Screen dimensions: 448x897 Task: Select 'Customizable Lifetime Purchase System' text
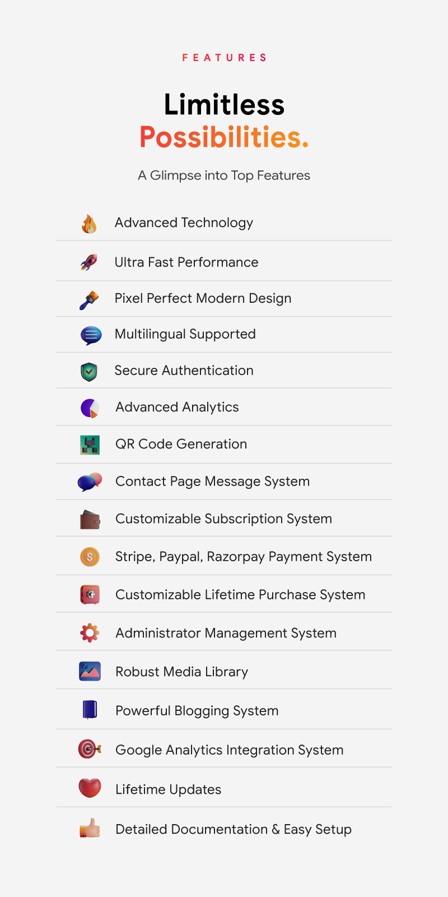(x=240, y=595)
